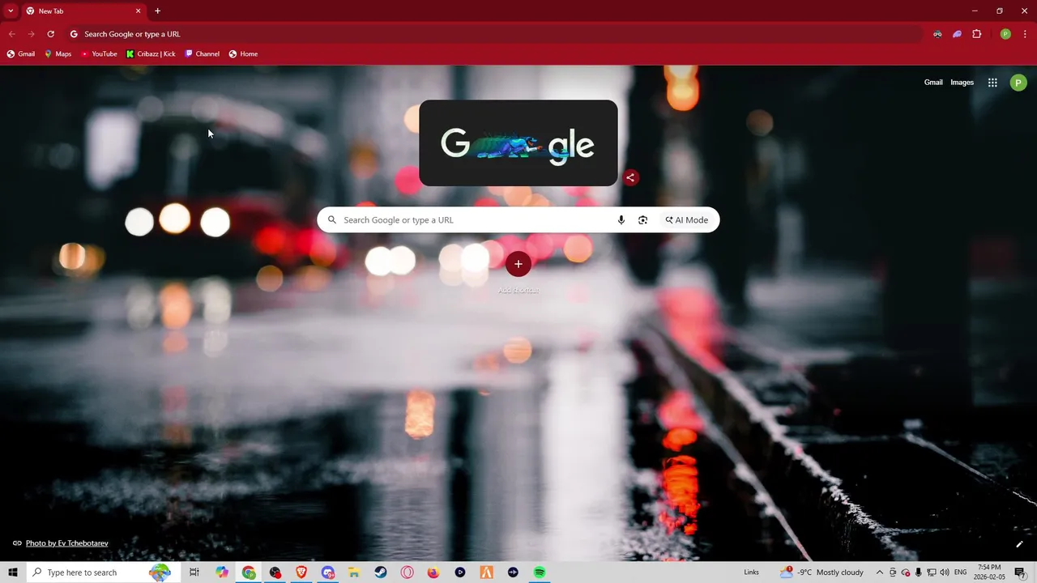Close the New Tab tab
Image resolution: width=1037 pixels, height=583 pixels.
point(138,11)
